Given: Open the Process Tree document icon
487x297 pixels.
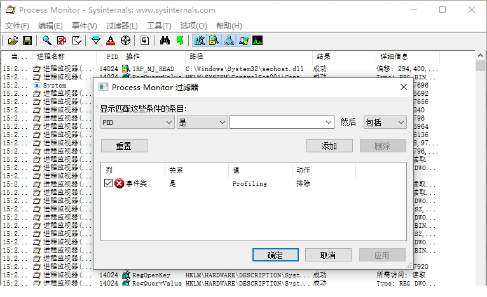Looking at the screenshot, I should pos(145,41).
